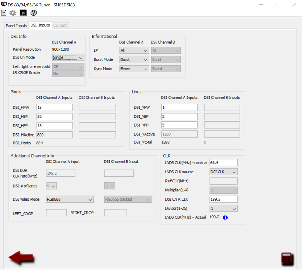Switch to the Panel Inputs tab

(x=16, y=26)
